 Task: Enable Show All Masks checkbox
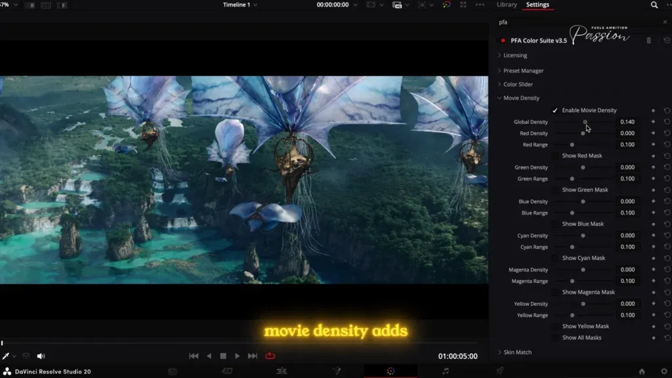tap(555, 338)
